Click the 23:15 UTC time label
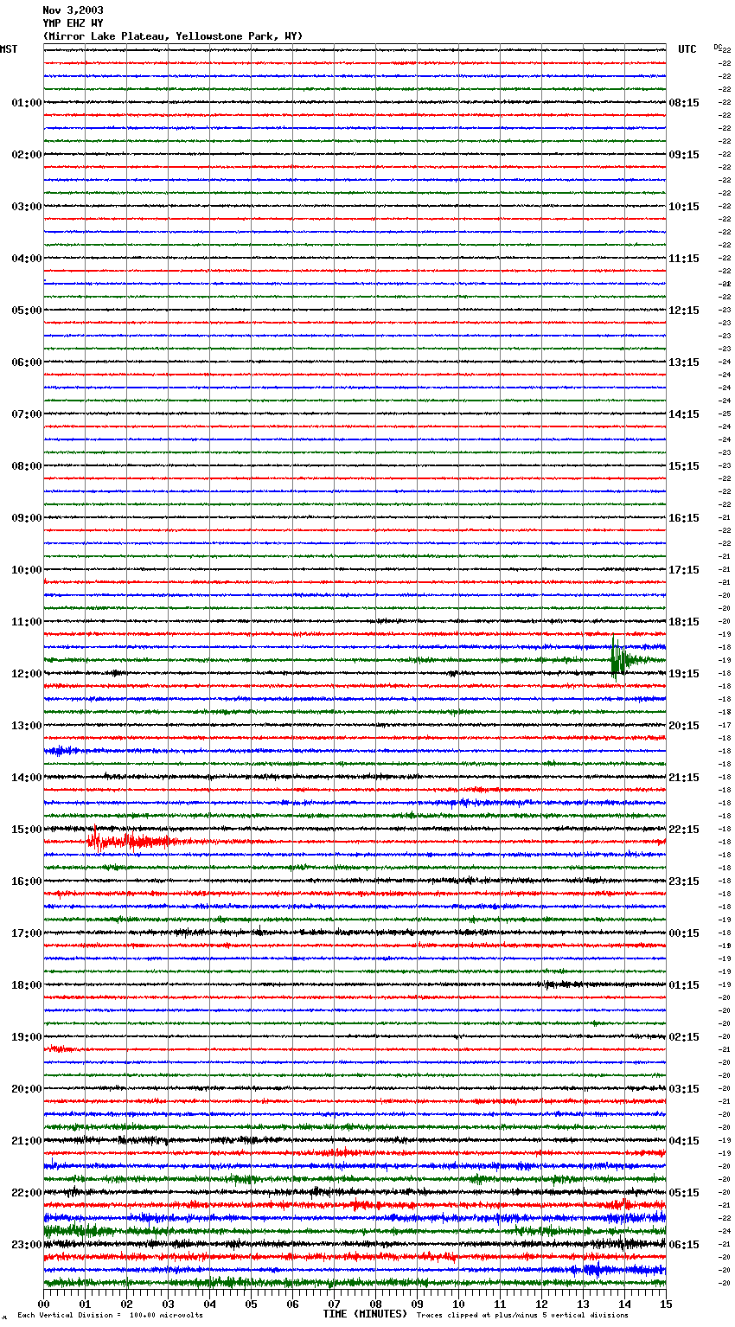 click(x=684, y=881)
